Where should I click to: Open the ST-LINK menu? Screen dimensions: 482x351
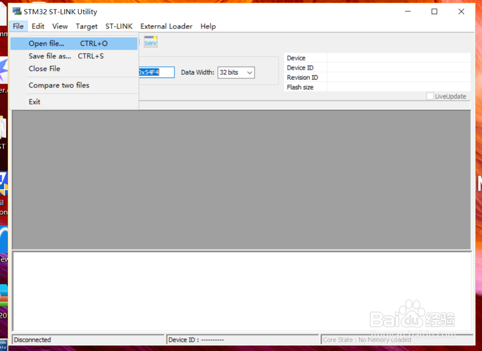pyautogui.click(x=119, y=26)
